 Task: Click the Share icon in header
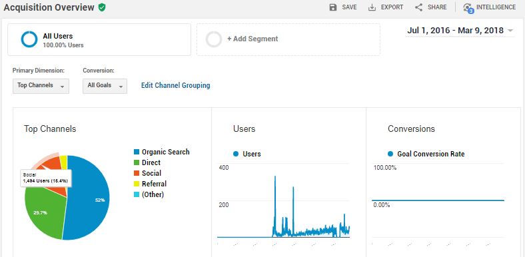click(418, 7)
